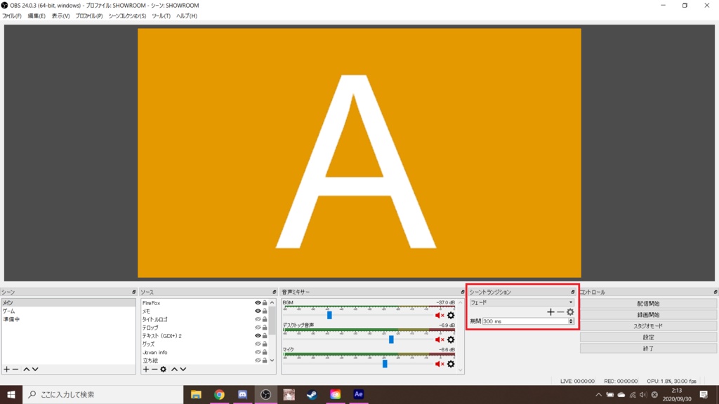Enable スタジオモード
This screenshot has height=404, width=719.
pos(648,326)
